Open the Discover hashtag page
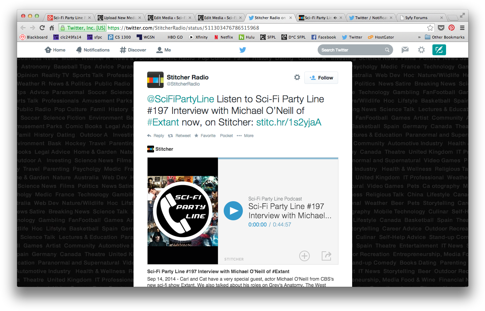485x311 pixels. click(x=133, y=50)
